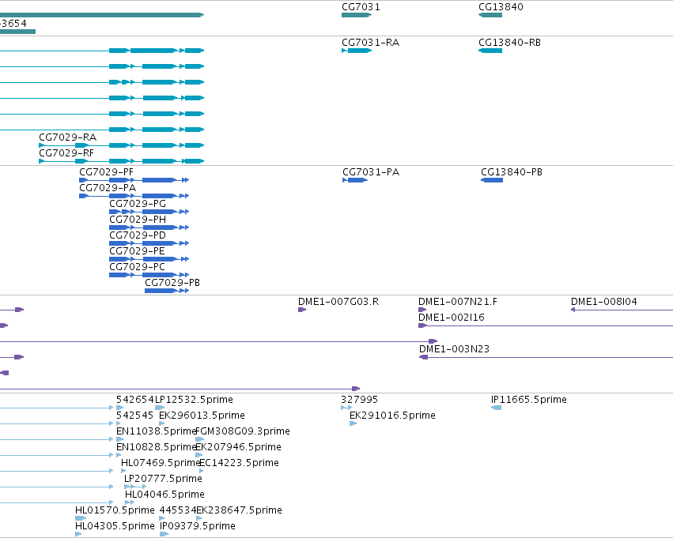Click EST EN10828.5prime label

click(156, 447)
